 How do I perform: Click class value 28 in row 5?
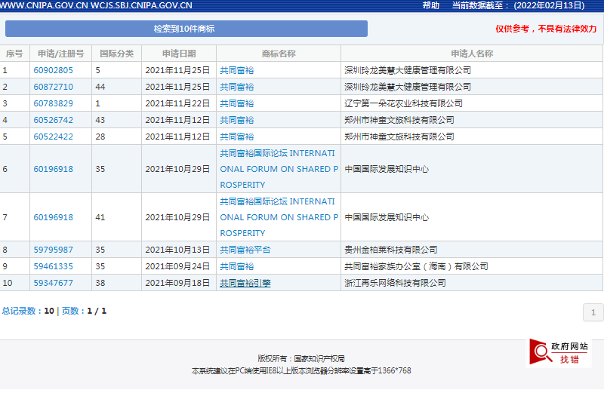click(100, 137)
